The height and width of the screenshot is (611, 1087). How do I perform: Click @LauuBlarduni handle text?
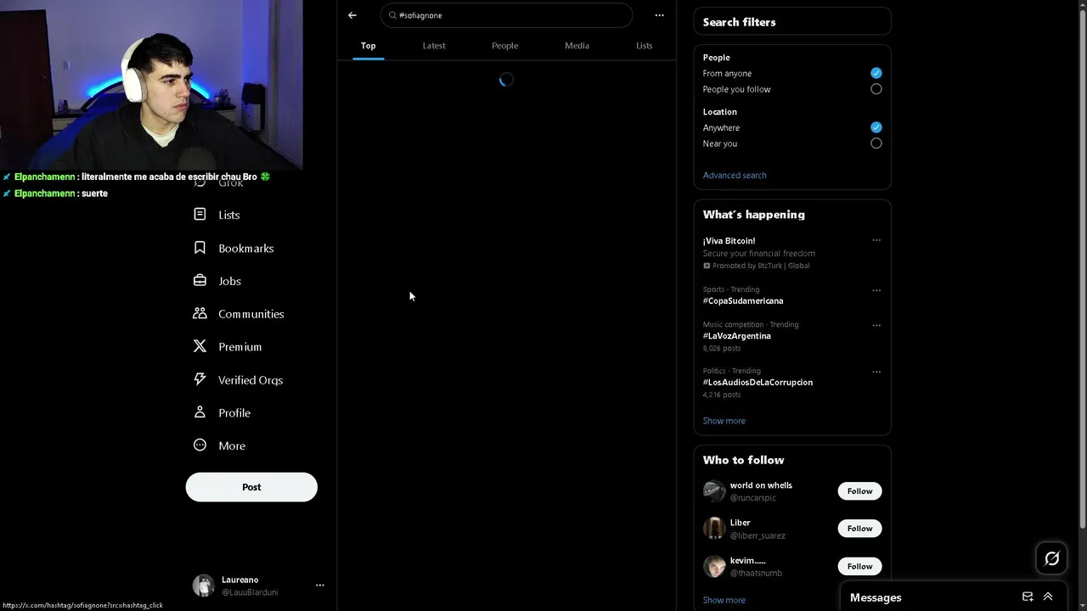[250, 592]
